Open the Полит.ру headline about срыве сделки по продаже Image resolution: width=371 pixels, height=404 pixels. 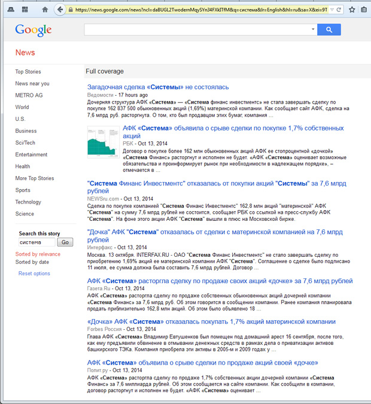(202, 363)
